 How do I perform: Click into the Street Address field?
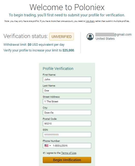[67, 102]
